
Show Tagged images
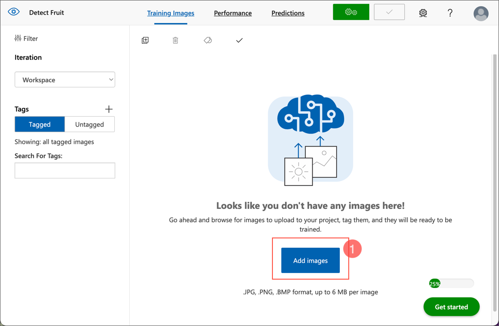(x=39, y=124)
